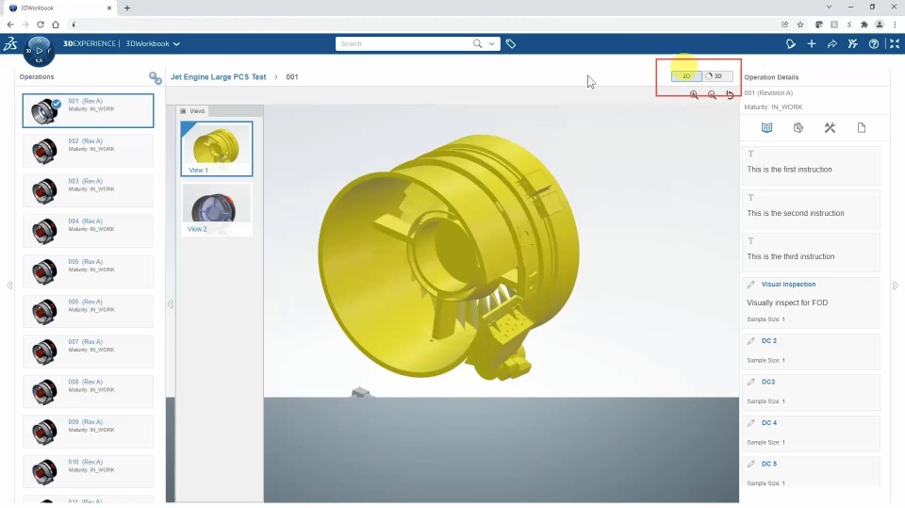The width and height of the screenshot is (905, 508).
Task: Click the operations link icon in header
Action: (x=155, y=77)
